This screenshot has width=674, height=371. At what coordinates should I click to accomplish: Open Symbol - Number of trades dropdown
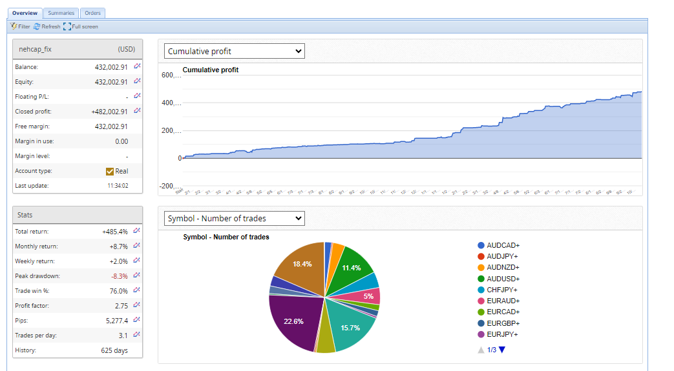234,219
